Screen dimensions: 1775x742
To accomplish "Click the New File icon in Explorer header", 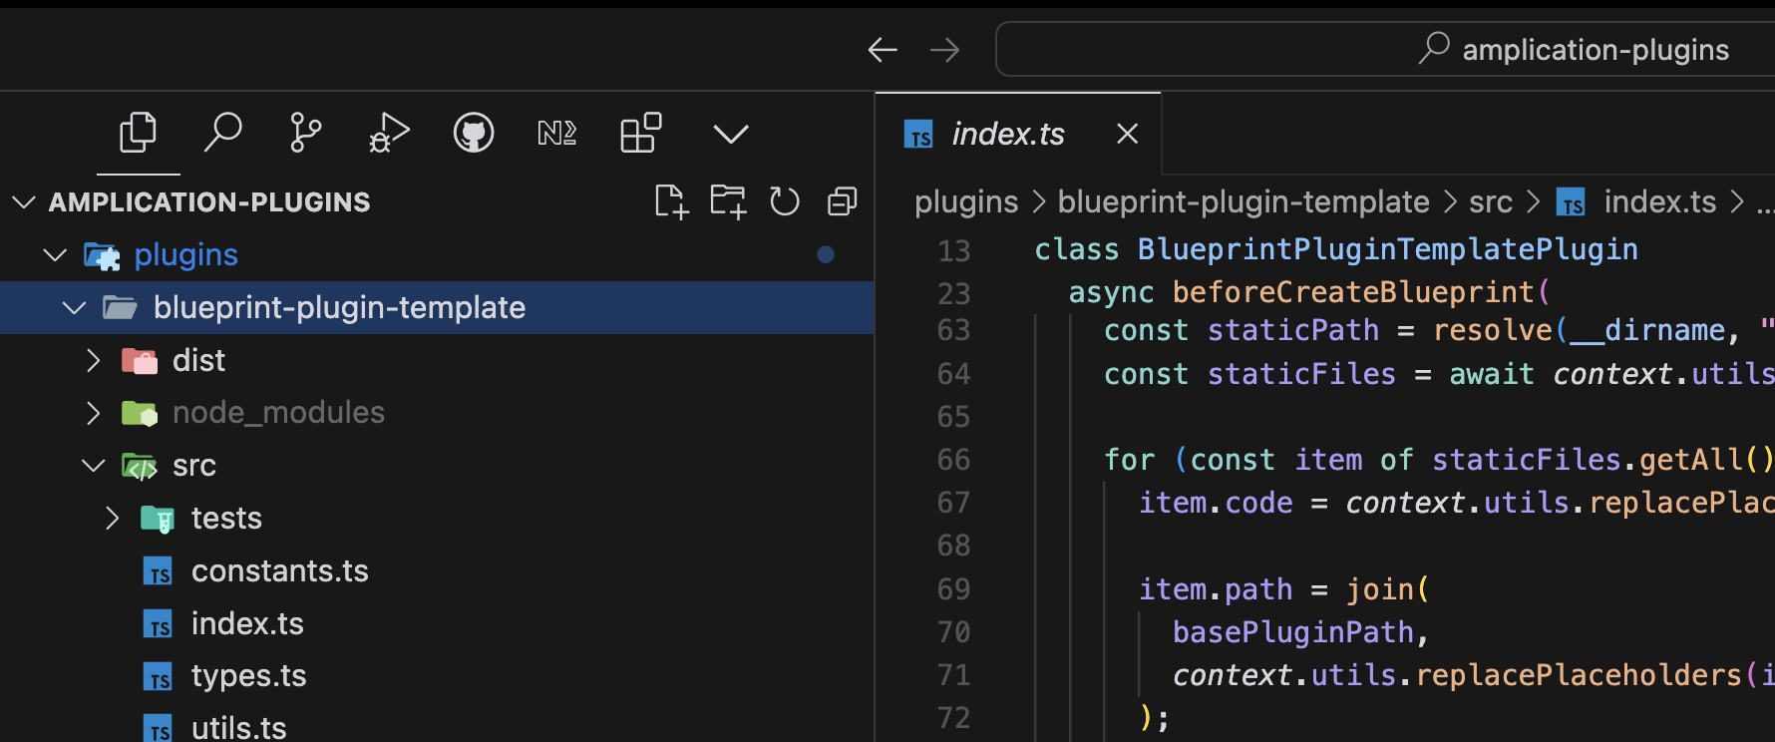I will (x=671, y=201).
